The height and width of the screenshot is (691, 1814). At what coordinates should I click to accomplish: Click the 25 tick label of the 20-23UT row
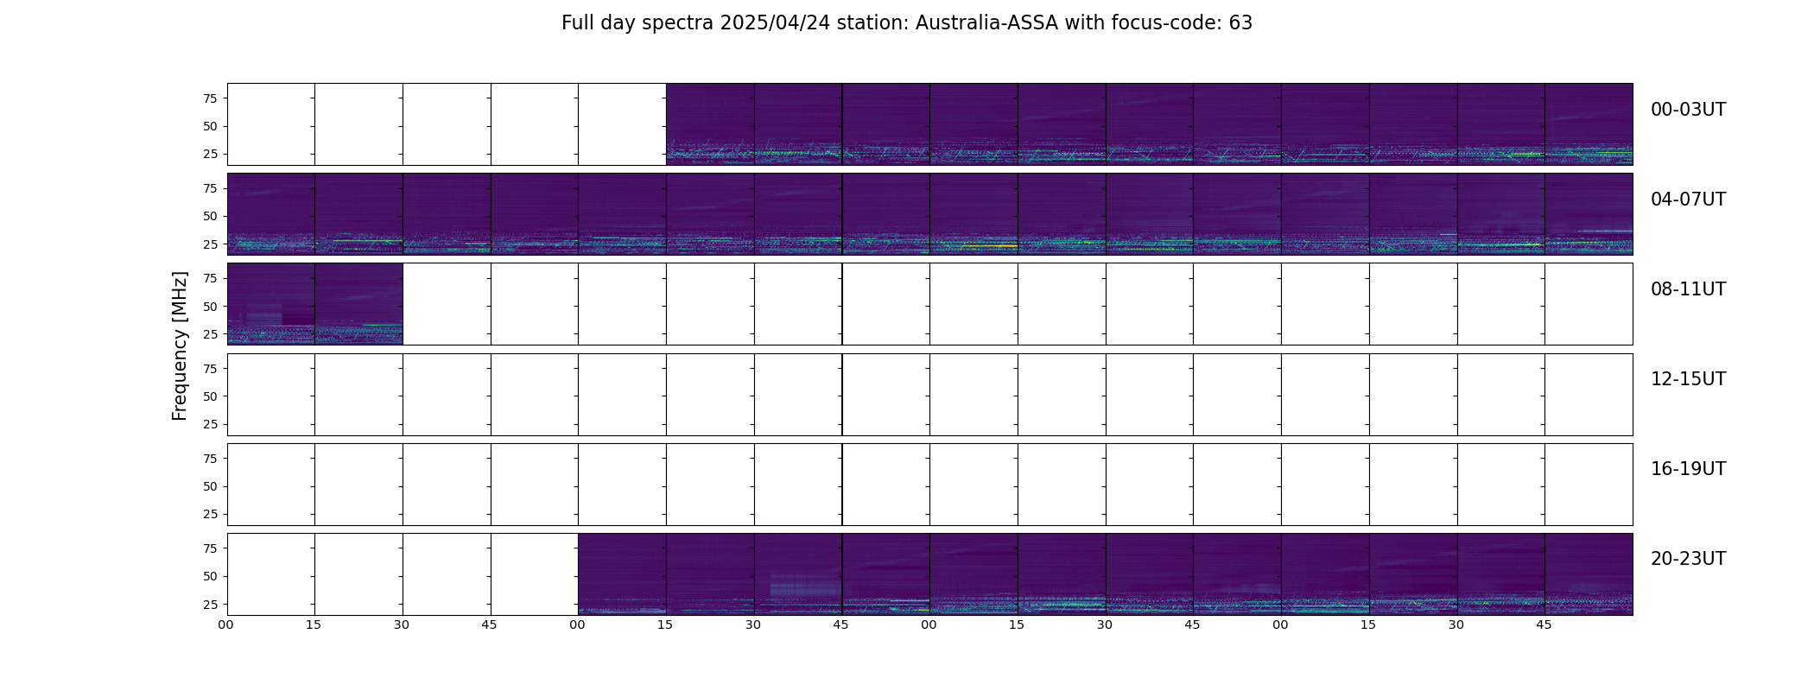(210, 605)
